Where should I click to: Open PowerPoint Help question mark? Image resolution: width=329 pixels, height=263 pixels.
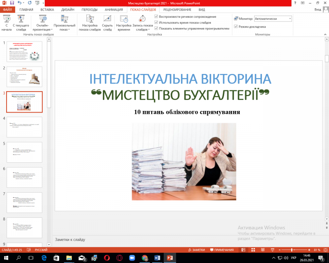[x=295, y=3]
